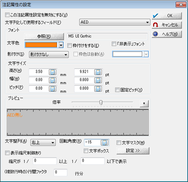Image resolution: width=188 pixels, height=182 pixels.
Task: Open calculator icon for width in pt
Action: click(98, 80)
